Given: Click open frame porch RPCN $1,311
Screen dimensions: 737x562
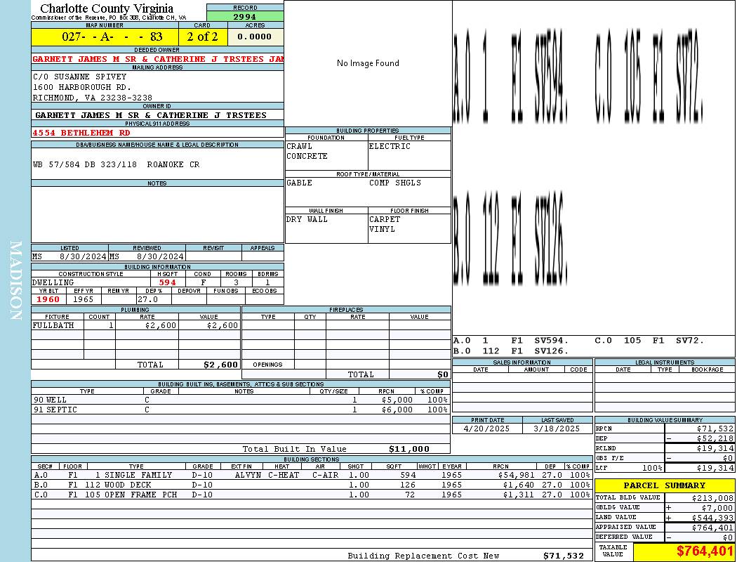Looking at the screenshot, I should (518, 495).
